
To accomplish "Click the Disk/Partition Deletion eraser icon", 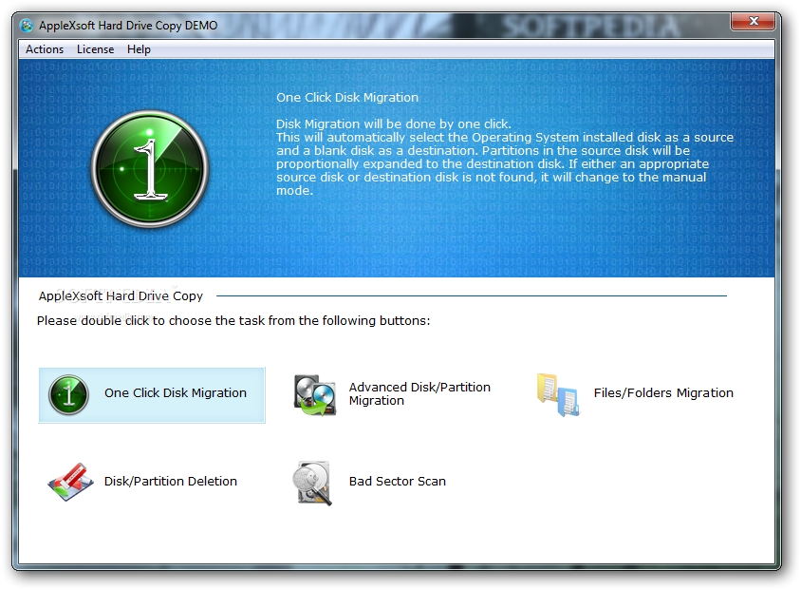I will (x=70, y=482).
